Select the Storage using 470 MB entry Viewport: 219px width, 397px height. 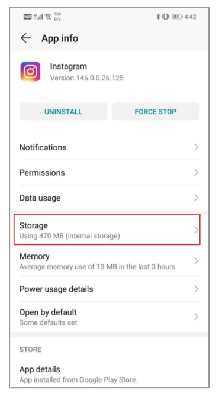click(107, 230)
